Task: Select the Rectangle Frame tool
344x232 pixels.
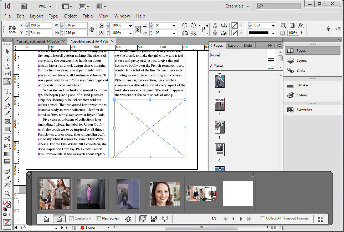Action: tap(7, 121)
